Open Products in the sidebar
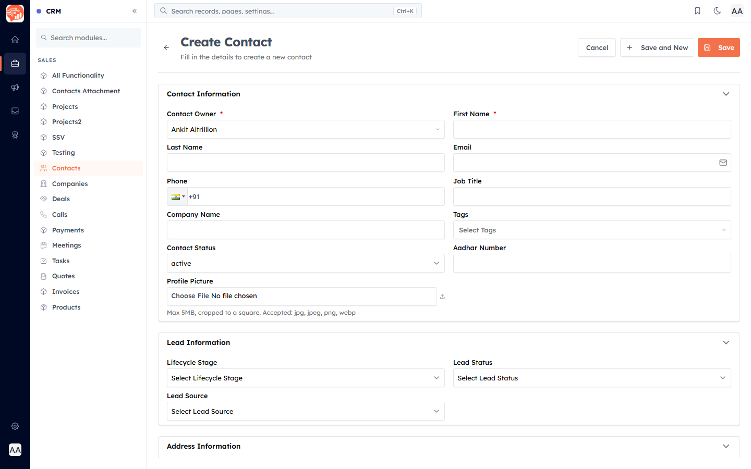The image size is (751, 469). 89,307
